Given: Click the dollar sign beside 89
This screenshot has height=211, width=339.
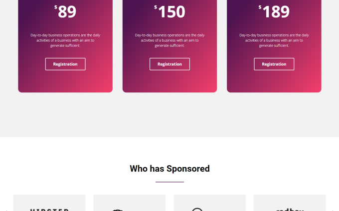Looking at the screenshot, I should pyautogui.click(x=56, y=7).
